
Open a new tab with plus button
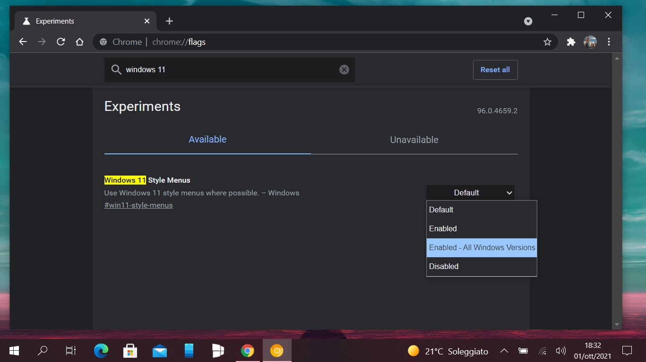click(170, 21)
